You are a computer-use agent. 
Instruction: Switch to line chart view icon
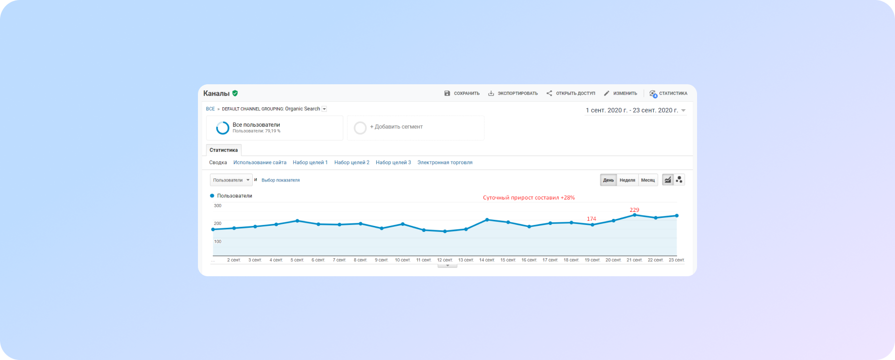[668, 180]
